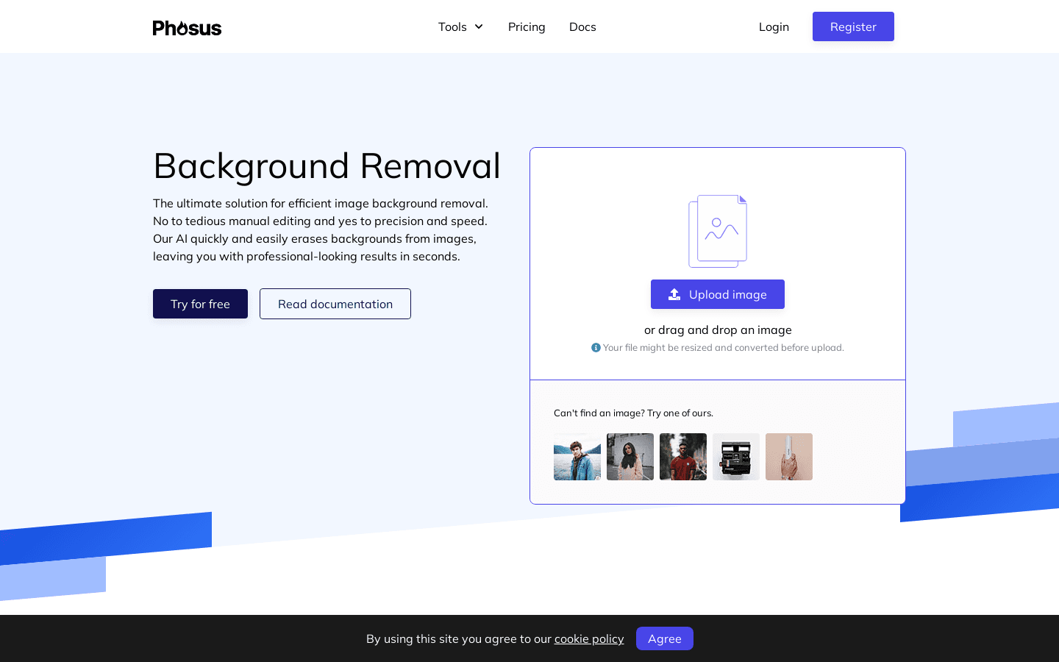Click the image file placeholder icon
The image size is (1059, 662).
point(718,231)
